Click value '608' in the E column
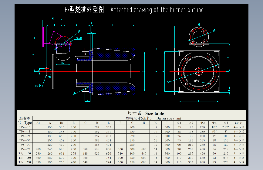263x170 pixels. [109, 149]
